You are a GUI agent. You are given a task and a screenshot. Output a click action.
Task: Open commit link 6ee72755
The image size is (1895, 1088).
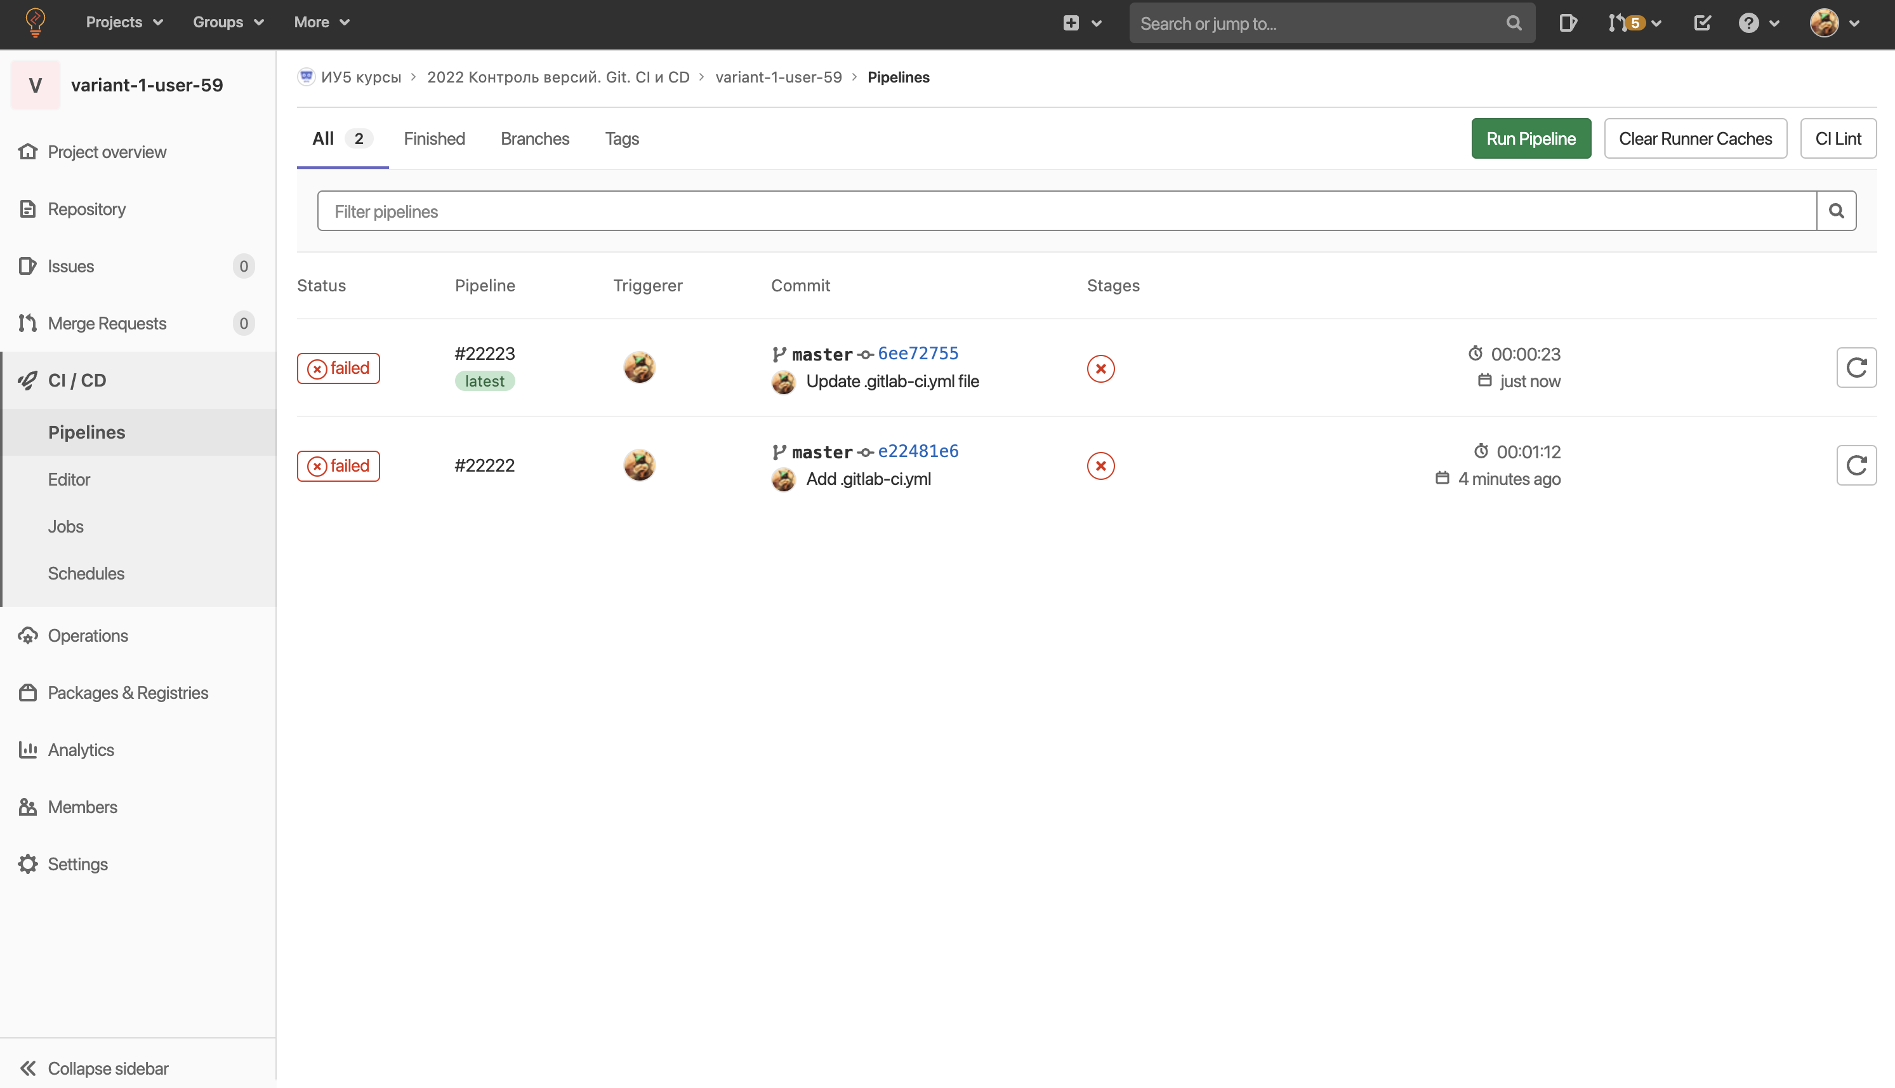[x=917, y=354]
